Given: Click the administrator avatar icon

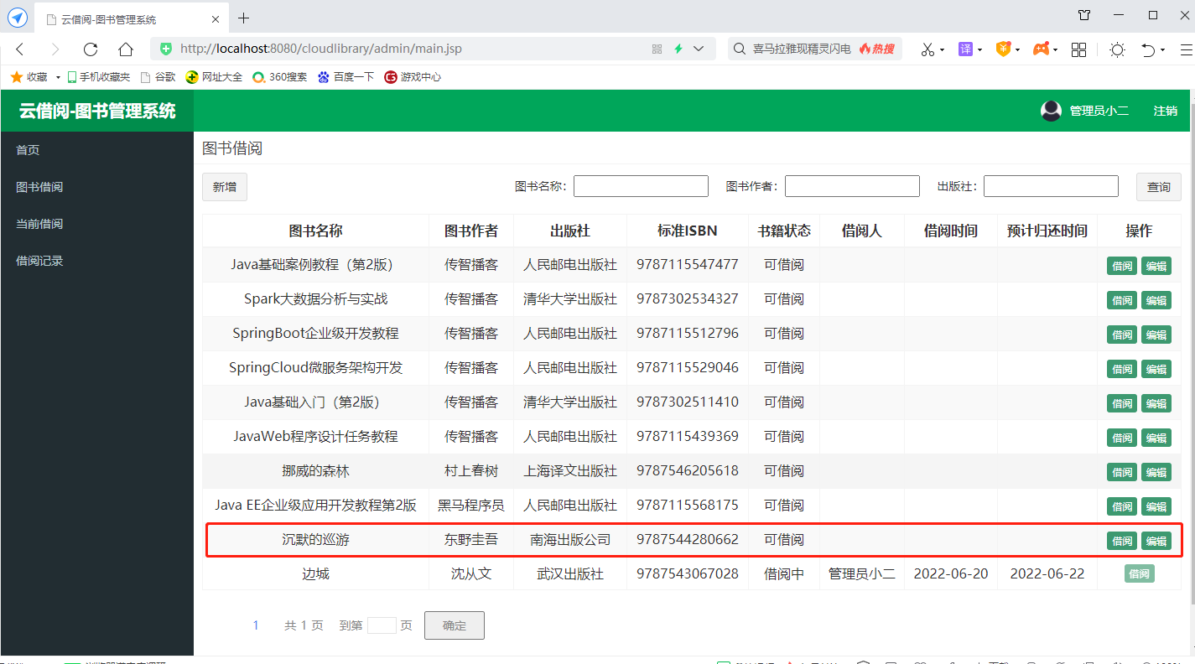Looking at the screenshot, I should point(1052,111).
